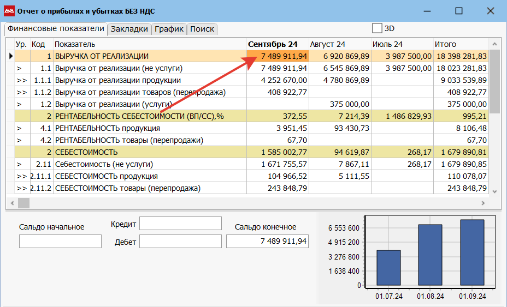Click the Дебет input field
Screen dimensions: 507x307
[180, 241]
